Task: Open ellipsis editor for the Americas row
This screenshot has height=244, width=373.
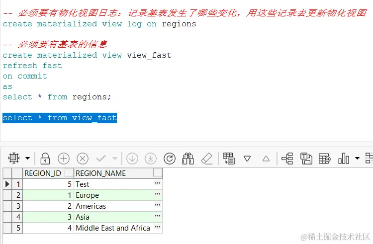Action: click(158, 205)
